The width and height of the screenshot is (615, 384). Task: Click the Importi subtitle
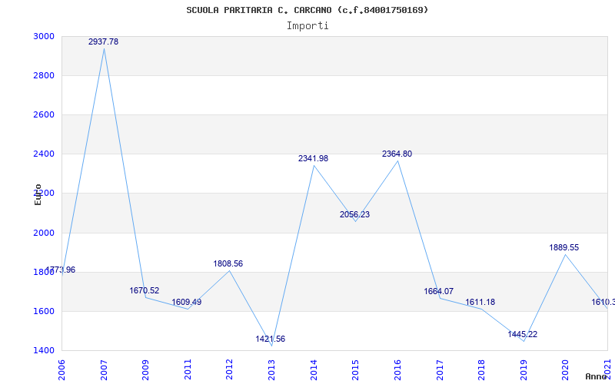click(307, 26)
